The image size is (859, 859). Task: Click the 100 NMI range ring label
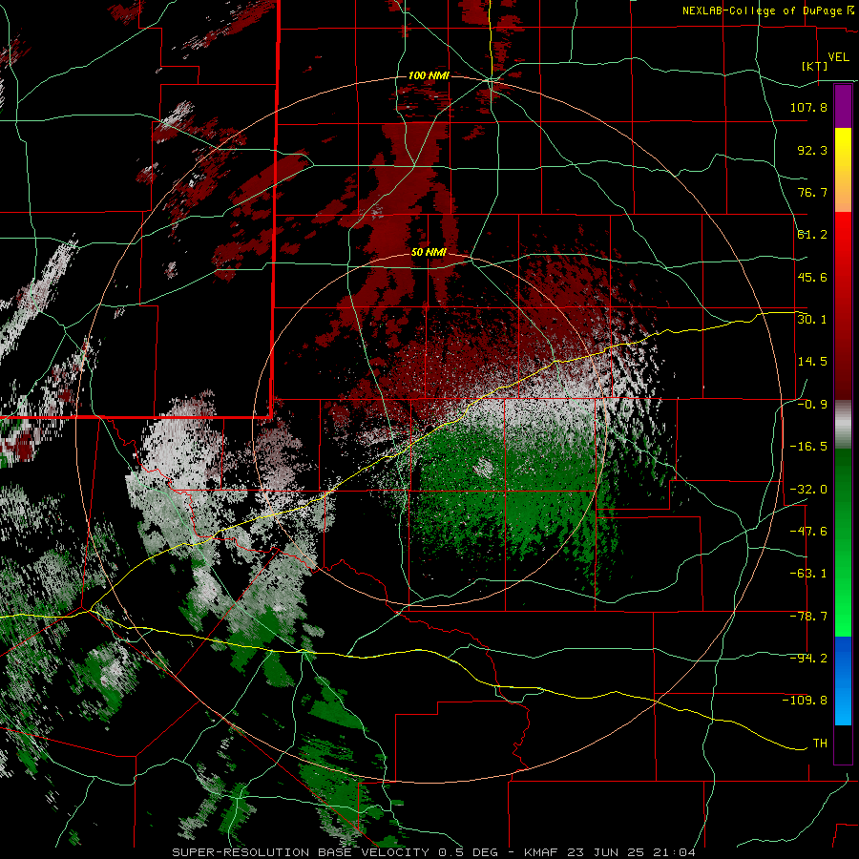[429, 75]
